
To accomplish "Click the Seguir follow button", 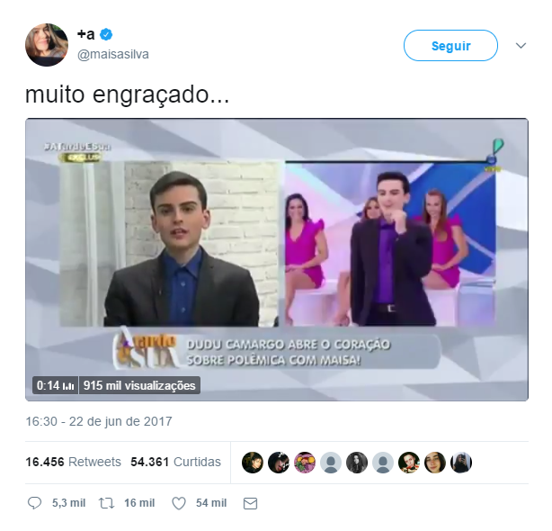I will [450, 46].
